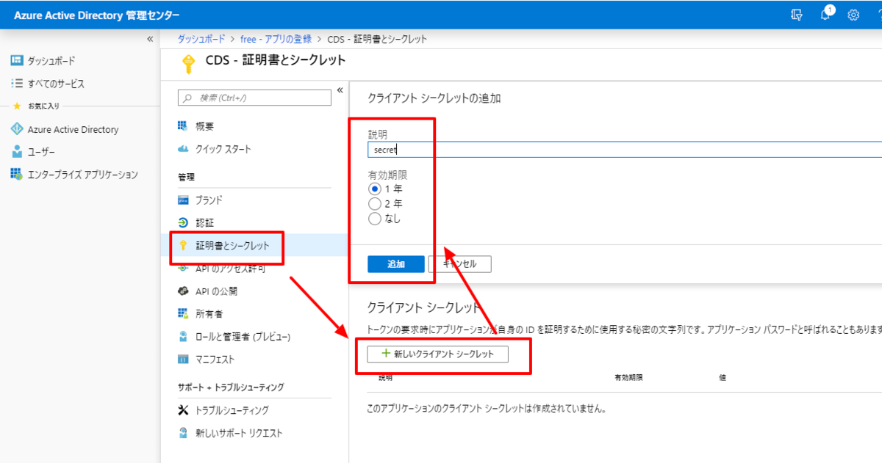
Task: Click 新しいクライアント シークレット button
Action: [439, 354]
